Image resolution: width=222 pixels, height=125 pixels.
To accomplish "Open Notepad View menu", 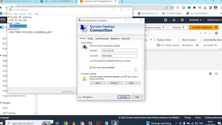I will pos(30,14).
